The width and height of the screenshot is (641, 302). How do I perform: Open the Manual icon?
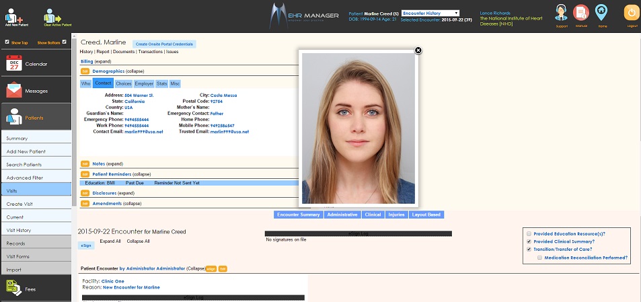(x=582, y=13)
